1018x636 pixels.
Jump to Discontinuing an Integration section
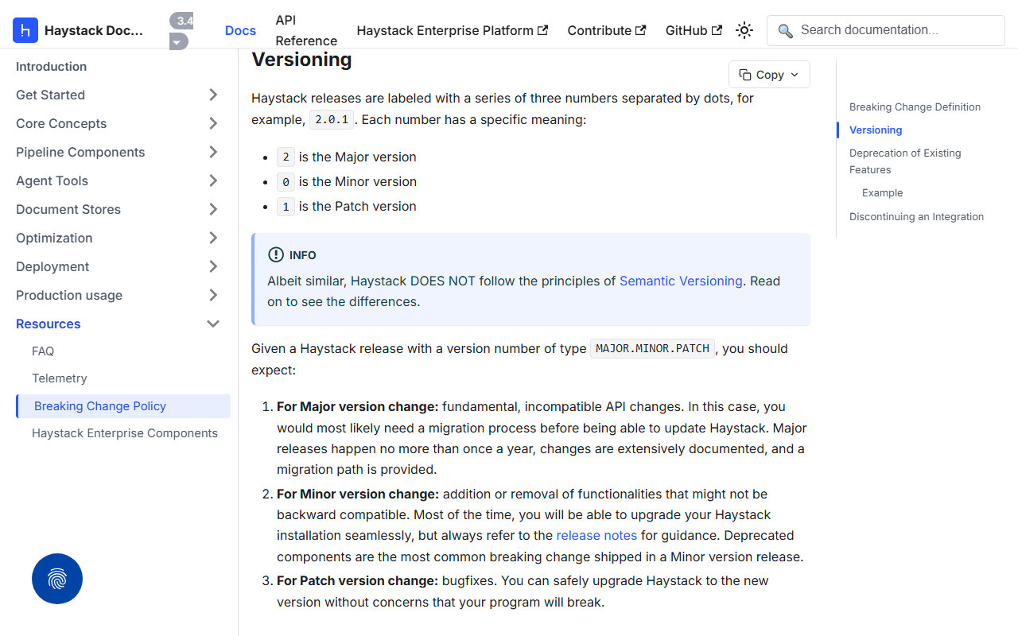(x=916, y=217)
